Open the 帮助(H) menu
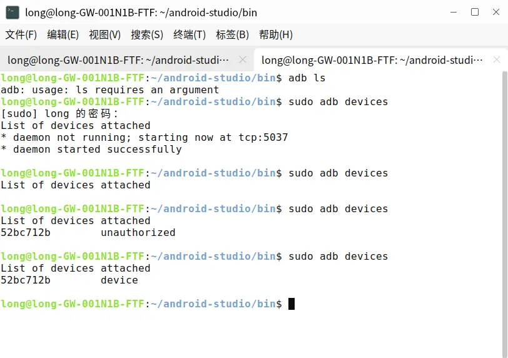 pos(275,34)
